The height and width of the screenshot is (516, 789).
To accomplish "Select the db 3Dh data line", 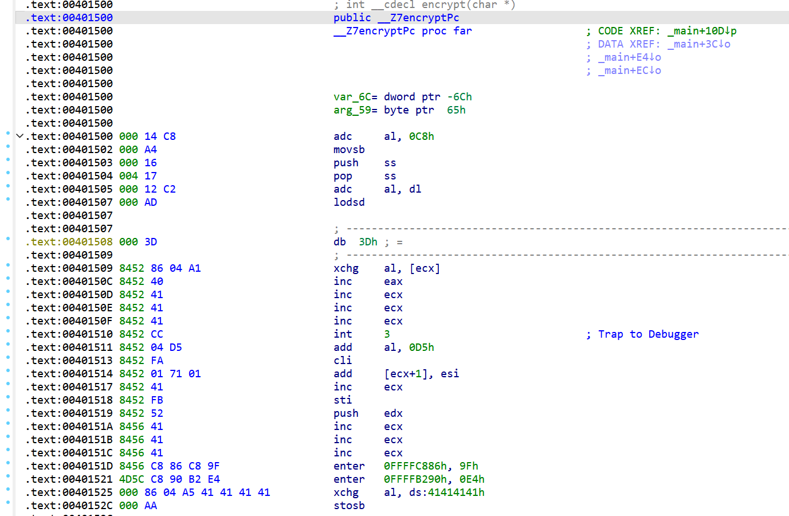I will (x=368, y=242).
